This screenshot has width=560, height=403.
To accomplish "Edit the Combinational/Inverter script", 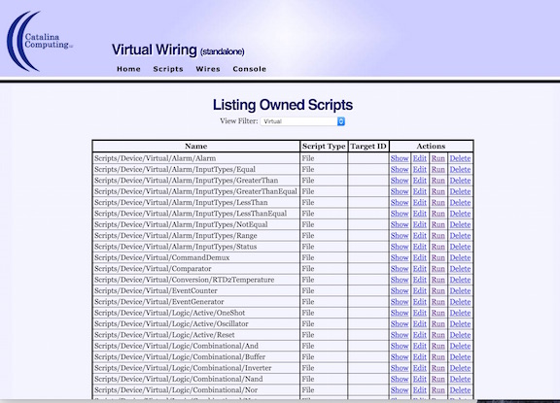I will [420, 368].
